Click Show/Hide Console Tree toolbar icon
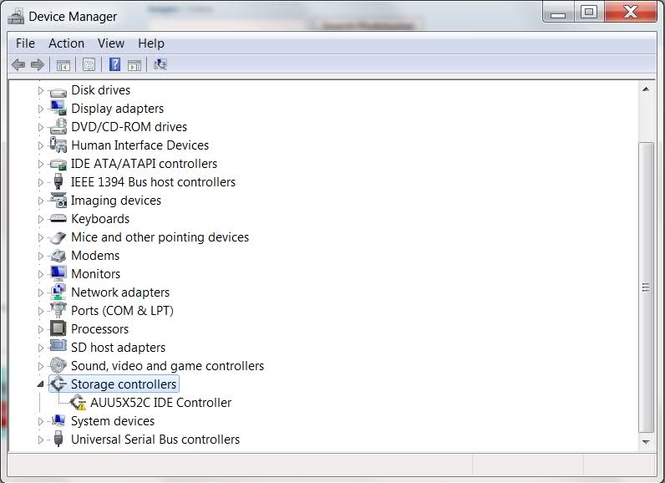Viewport: 665px width, 483px height. (63, 64)
